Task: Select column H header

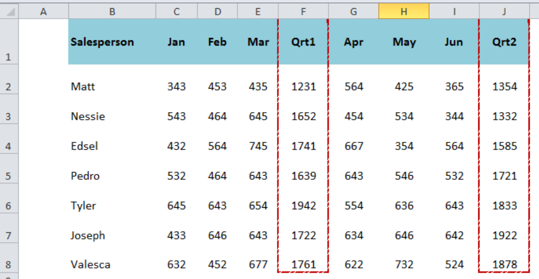Action: coord(403,11)
